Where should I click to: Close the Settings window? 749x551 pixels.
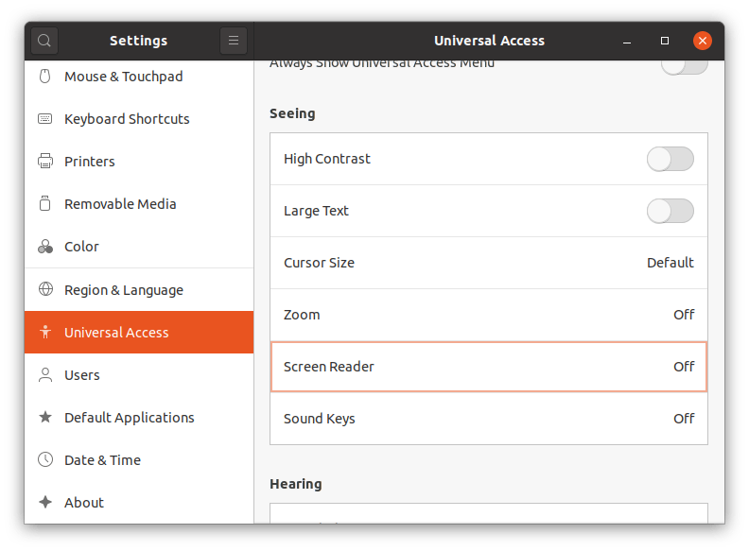[703, 41]
